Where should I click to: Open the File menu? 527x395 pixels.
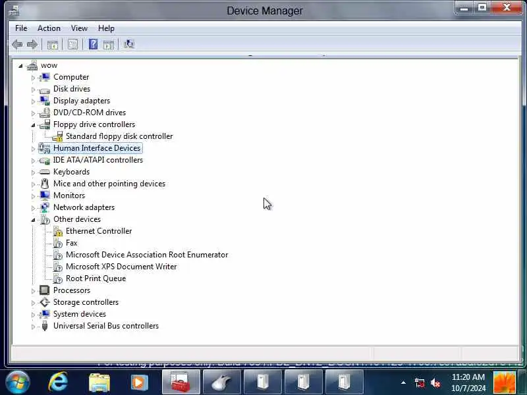tap(21, 28)
